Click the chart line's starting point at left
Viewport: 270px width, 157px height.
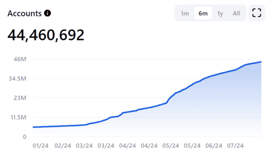33,127
